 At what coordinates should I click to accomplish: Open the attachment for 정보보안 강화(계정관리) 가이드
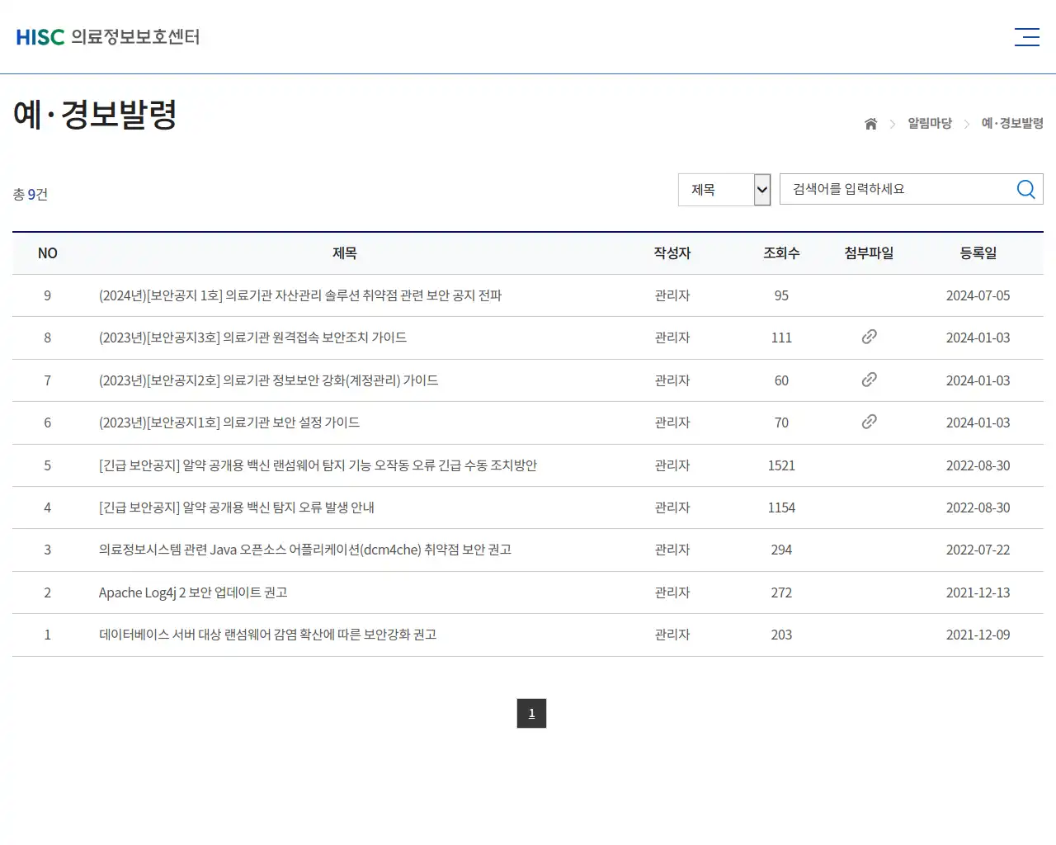(x=869, y=380)
